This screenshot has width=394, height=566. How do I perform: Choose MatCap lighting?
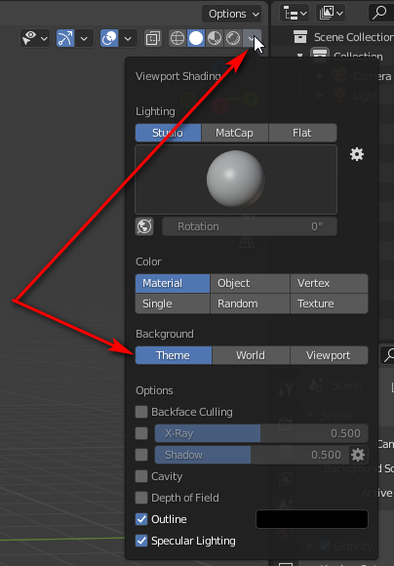234,133
